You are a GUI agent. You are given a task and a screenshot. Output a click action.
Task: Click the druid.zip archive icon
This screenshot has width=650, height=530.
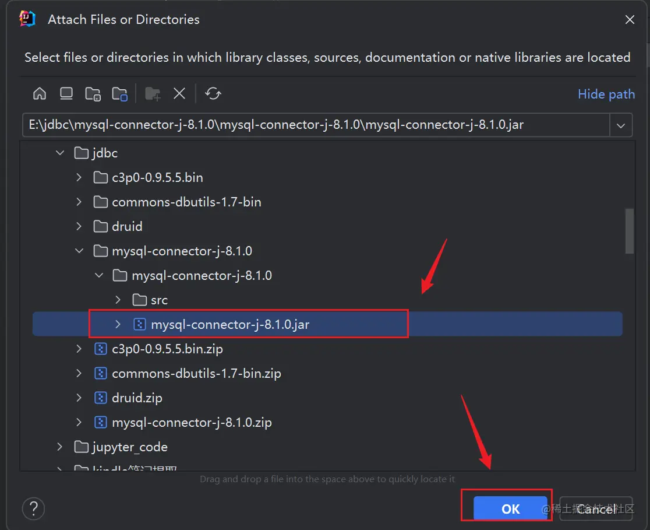coord(101,398)
